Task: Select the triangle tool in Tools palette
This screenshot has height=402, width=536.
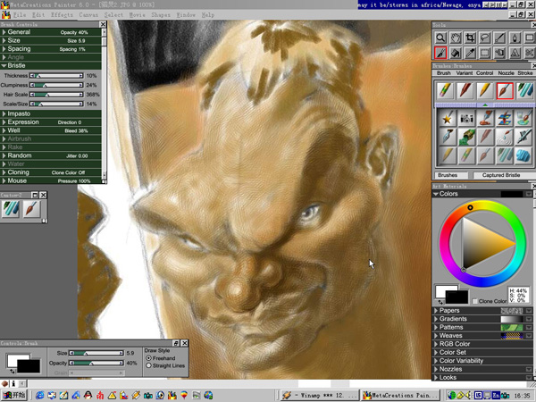Action: (x=515, y=53)
